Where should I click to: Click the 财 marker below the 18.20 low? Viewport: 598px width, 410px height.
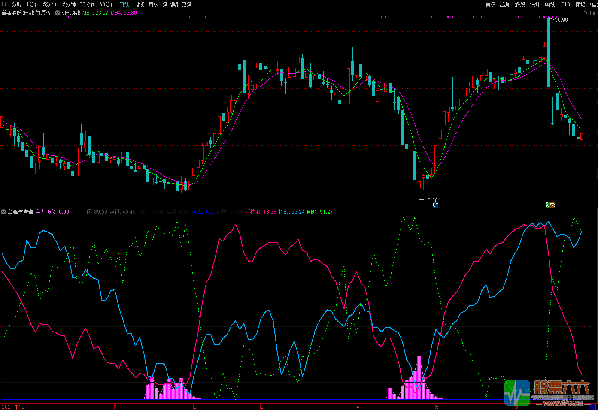pyautogui.click(x=435, y=205)
